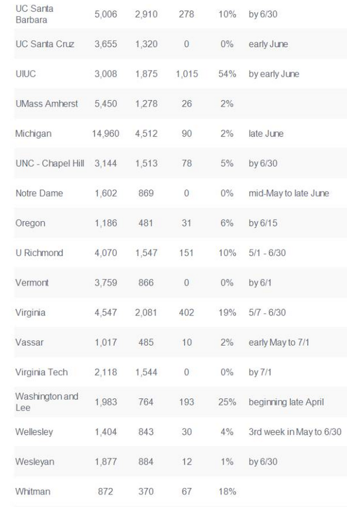Viewport: 347px width, 507px height.
Task: Select the Whitman row label
Action: pos(33,491)
